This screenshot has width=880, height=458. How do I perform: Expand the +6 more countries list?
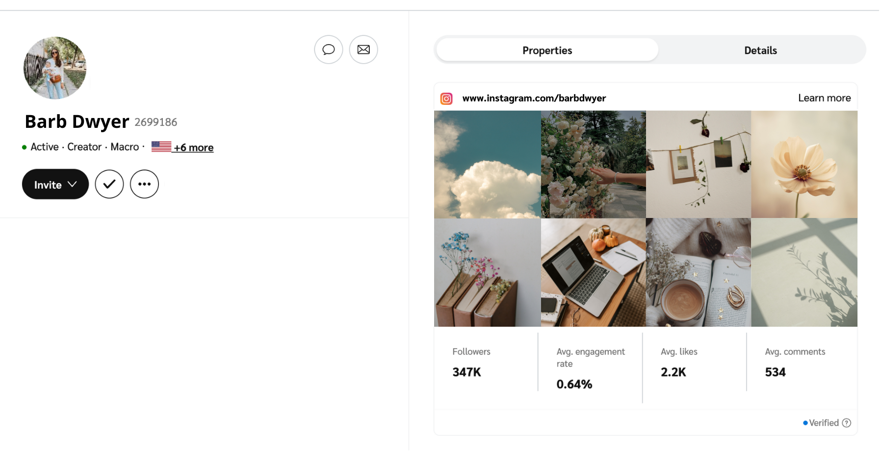click(x=193, y=147)
